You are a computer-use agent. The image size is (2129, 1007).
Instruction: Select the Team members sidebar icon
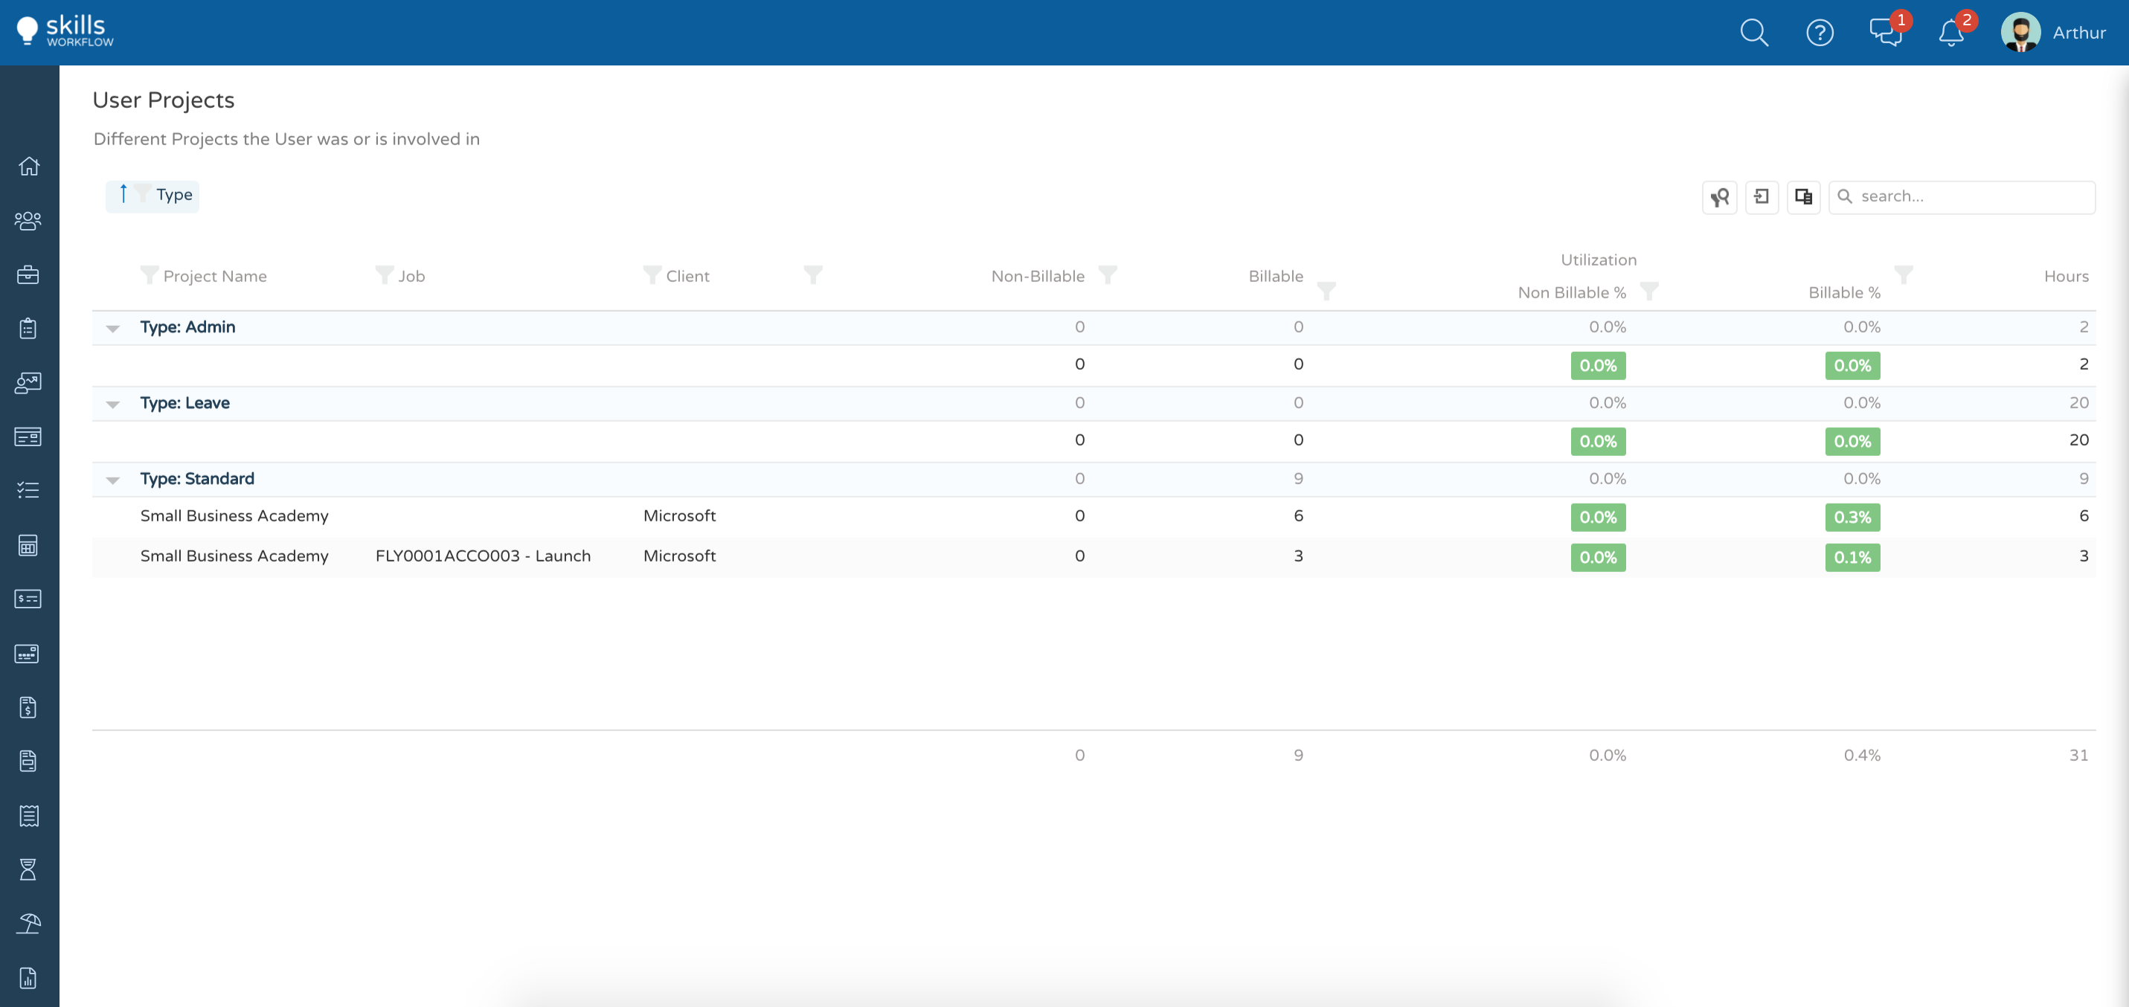point(28,221)
